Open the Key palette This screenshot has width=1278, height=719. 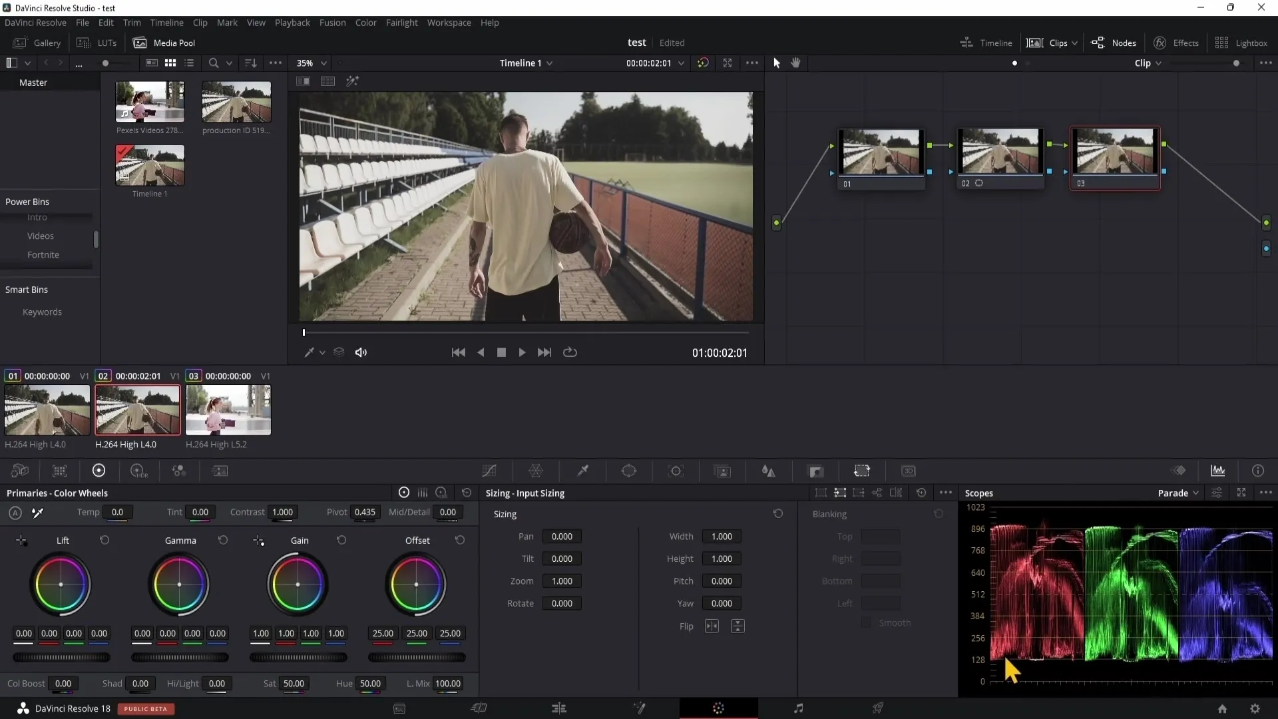point(816,471)
